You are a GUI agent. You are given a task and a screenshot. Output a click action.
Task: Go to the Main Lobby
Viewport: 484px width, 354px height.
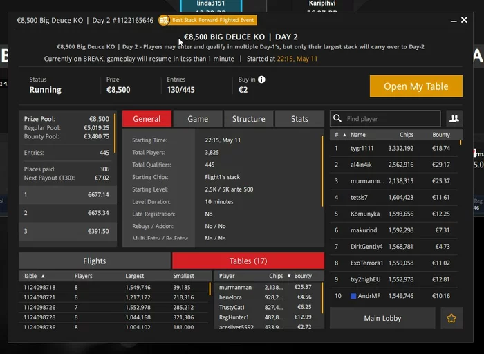pos(382,318)
